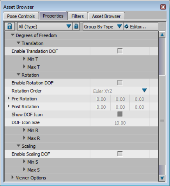Viewport: 170px width, 186px height.
Task: Open the Editor gear button
Action: click(140, 27)
